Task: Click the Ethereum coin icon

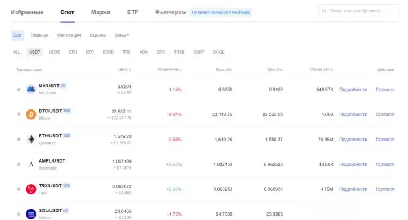Action: pos(31,139)
